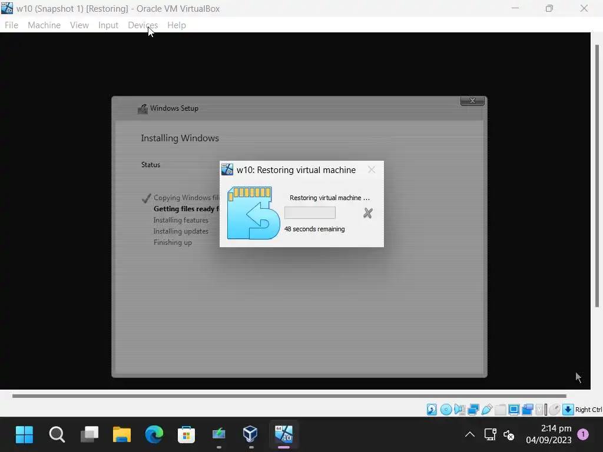This screenshot has height=452, width=603.
Task: Open the monitor app left of VirtualBox
Action: coord(218,435)
